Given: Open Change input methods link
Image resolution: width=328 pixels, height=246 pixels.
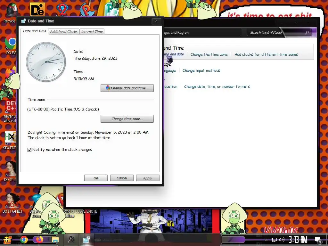Looking at the screenshot, I should coord(201,70).
